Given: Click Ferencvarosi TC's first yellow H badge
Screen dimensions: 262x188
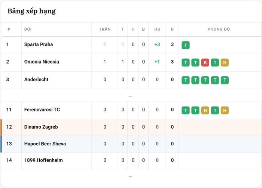Looking at the screenshot, I should coord(205,110).
